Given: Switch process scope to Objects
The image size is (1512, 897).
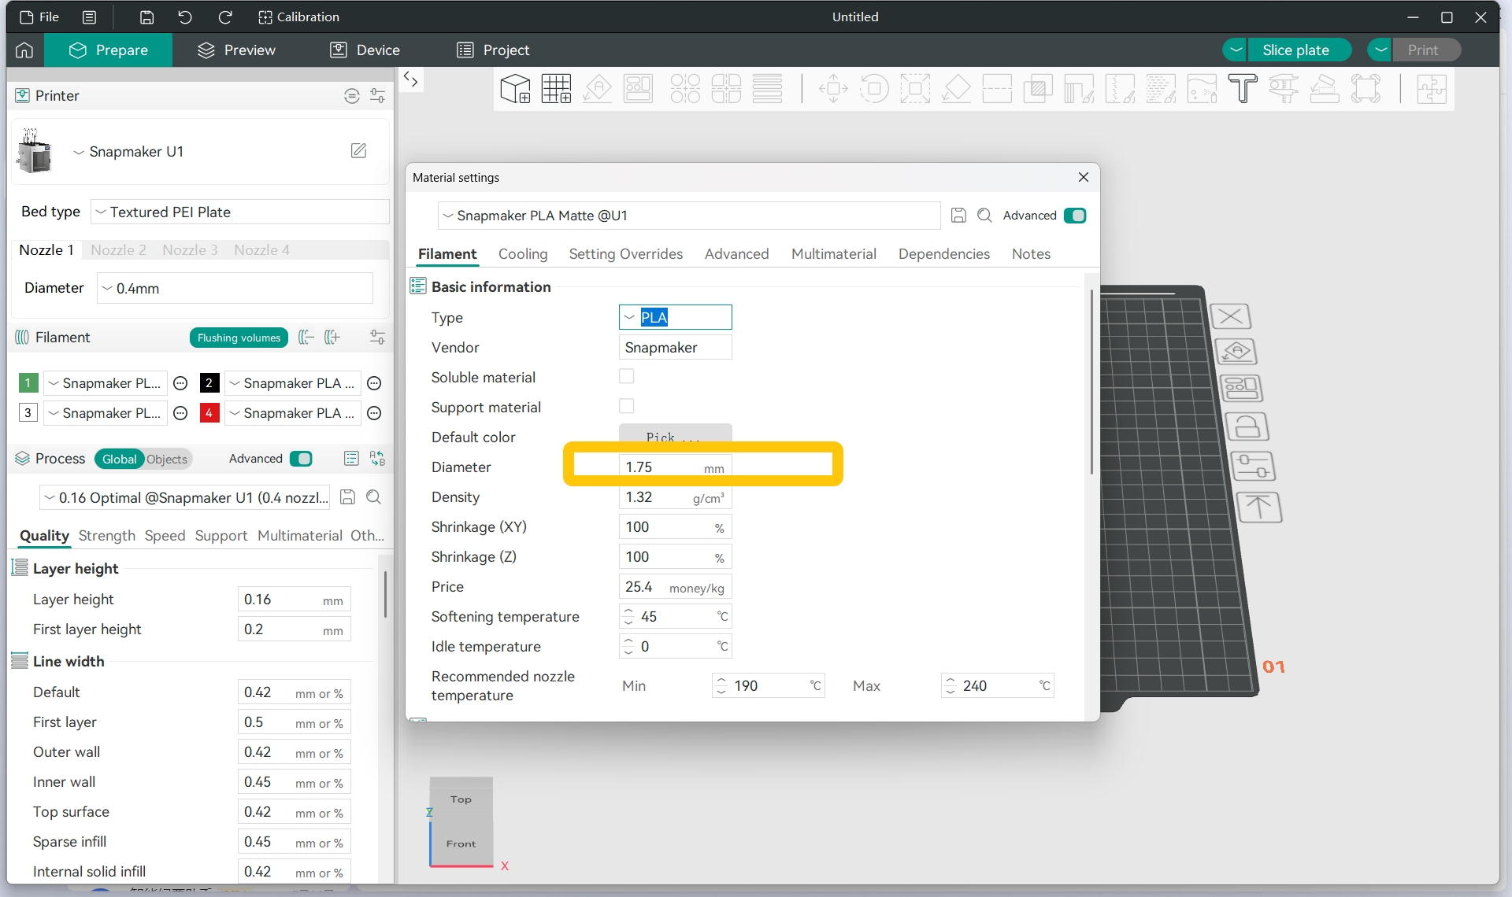Looking at the screenshot, I should coord(167,459).
